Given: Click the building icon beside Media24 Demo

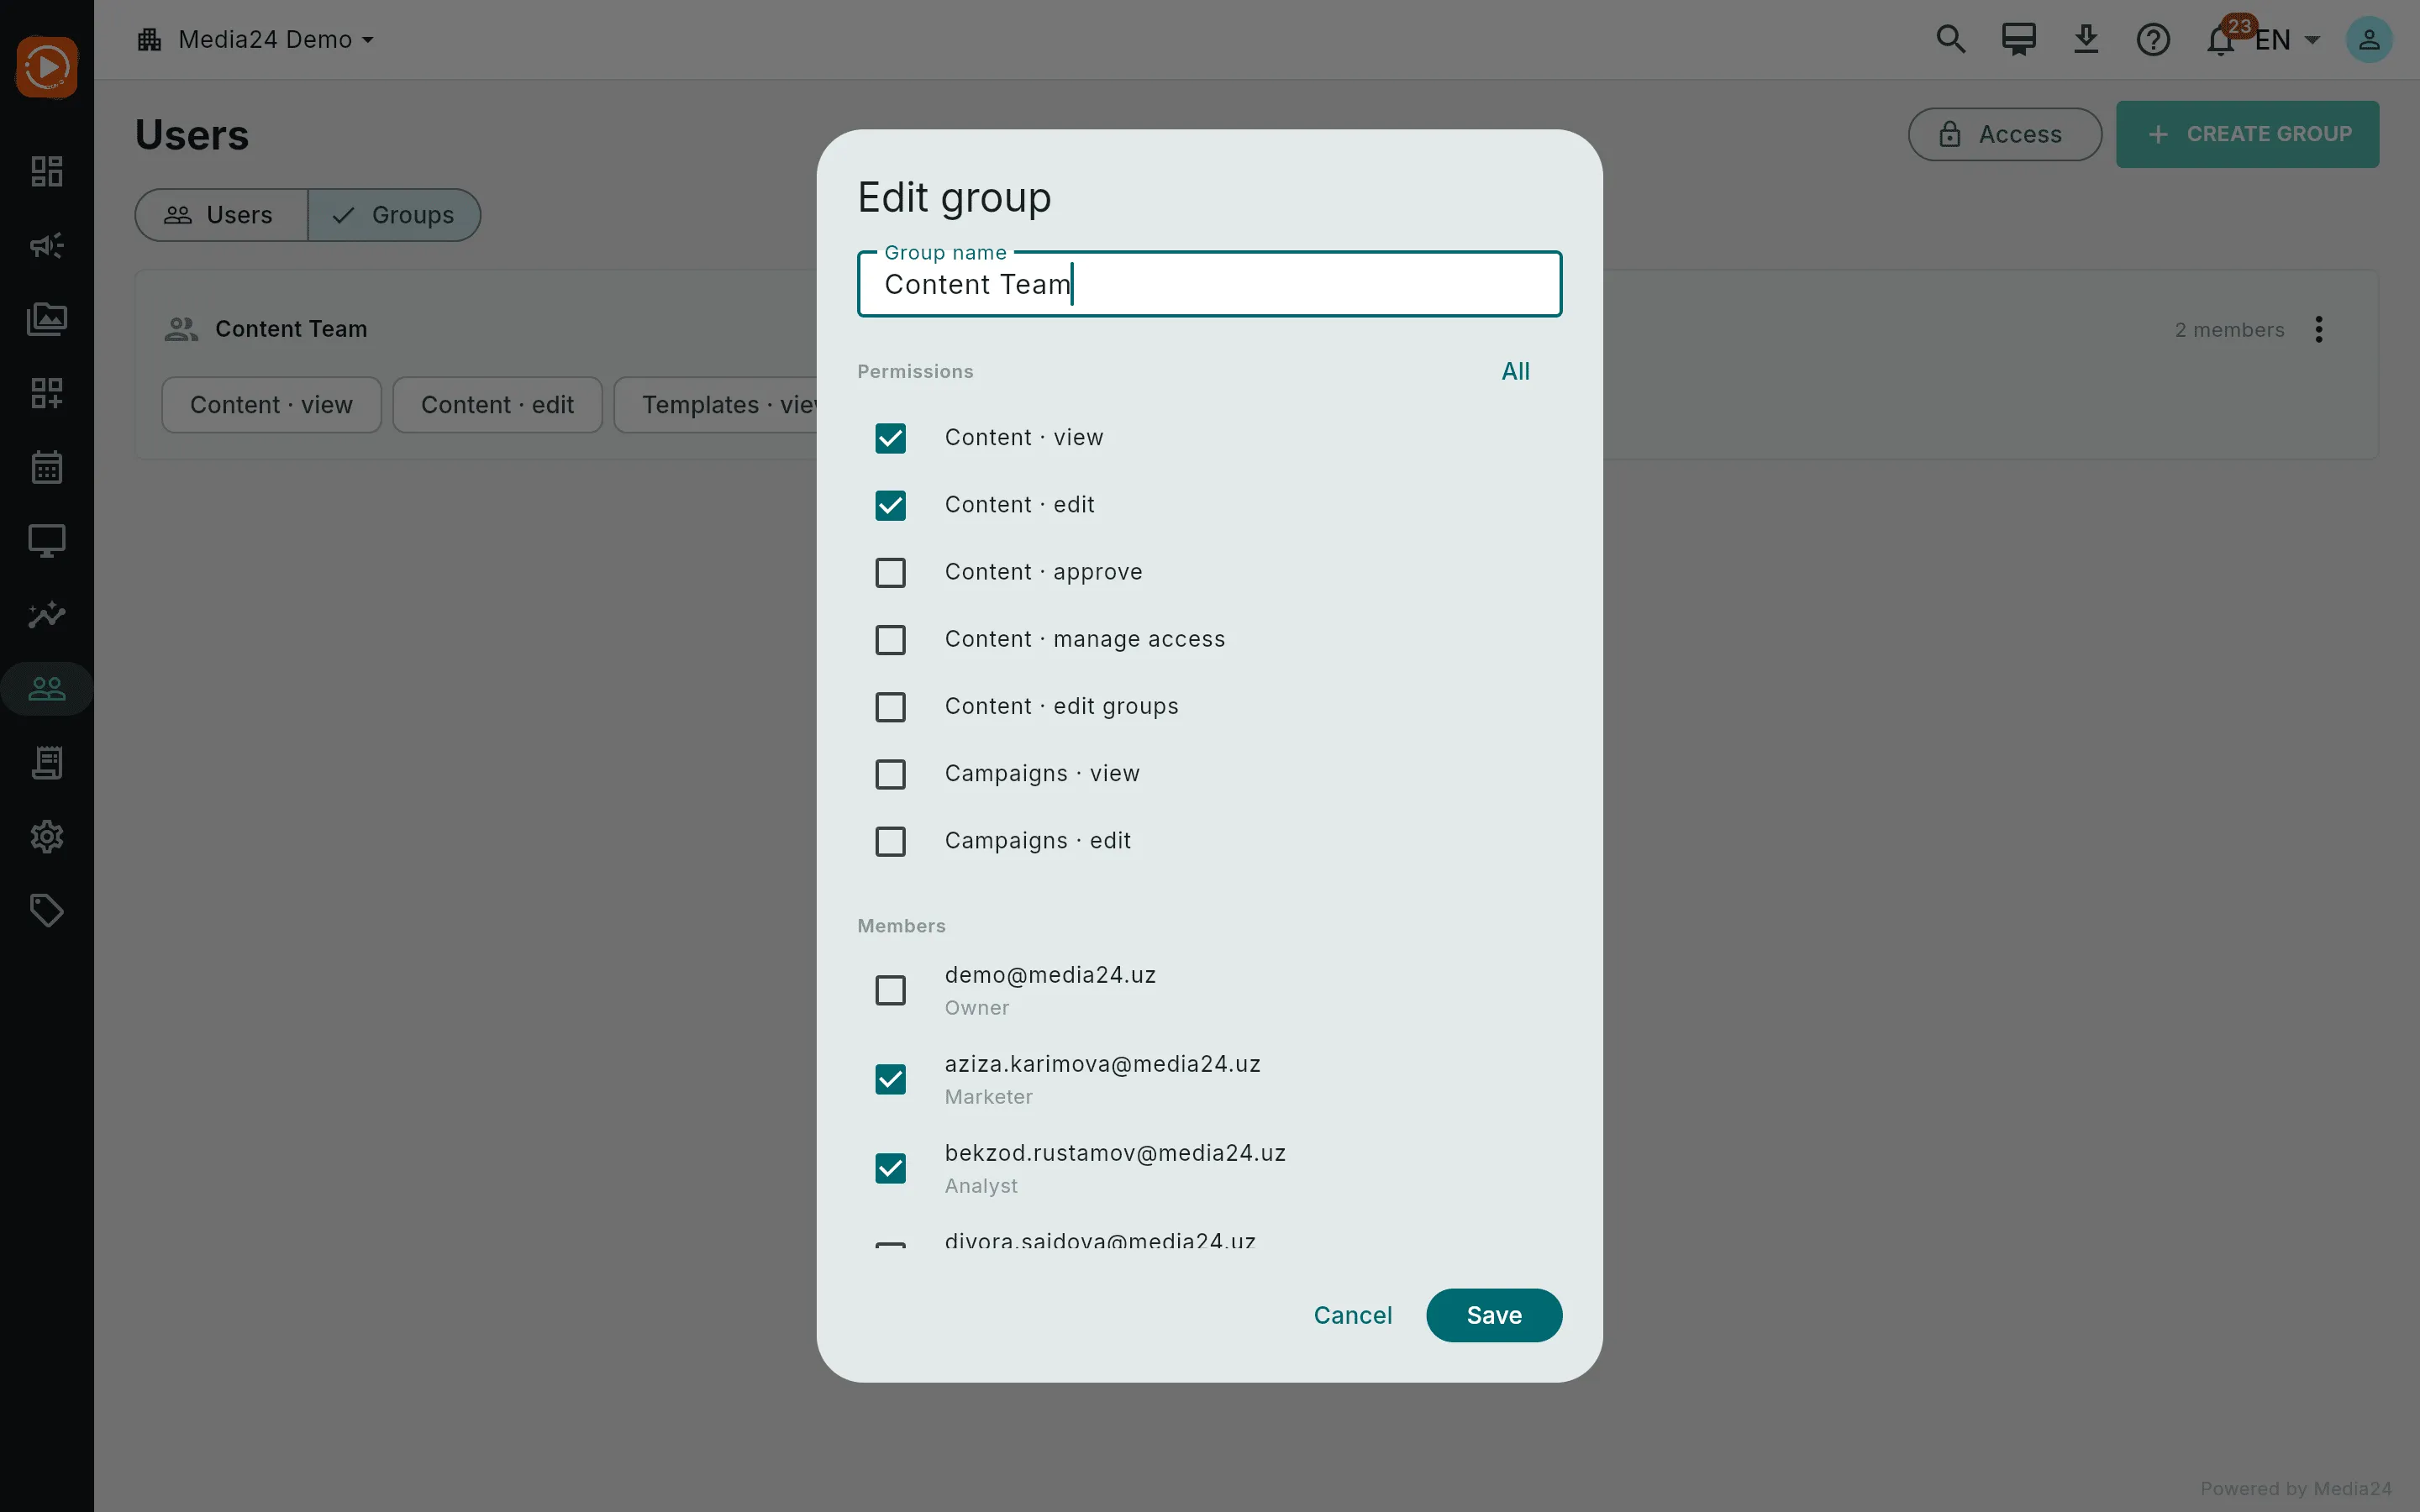Looking at the screenshot, I should coord(149,39).
